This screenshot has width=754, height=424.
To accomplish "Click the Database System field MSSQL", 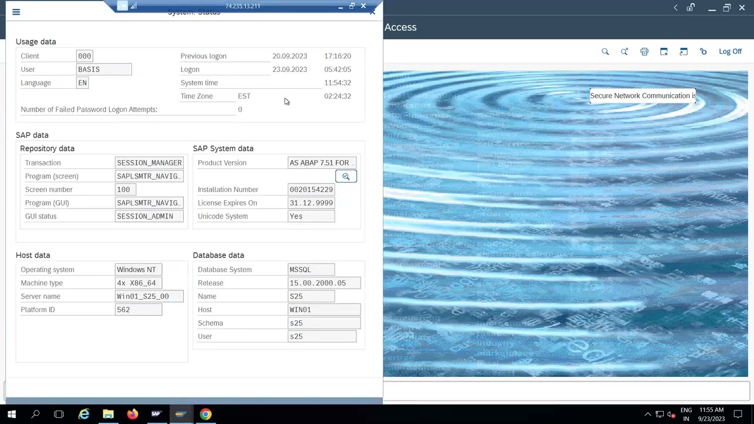I will [x=312, y=270].
